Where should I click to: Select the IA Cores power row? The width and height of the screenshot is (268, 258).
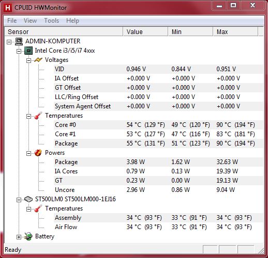[159, 171]
